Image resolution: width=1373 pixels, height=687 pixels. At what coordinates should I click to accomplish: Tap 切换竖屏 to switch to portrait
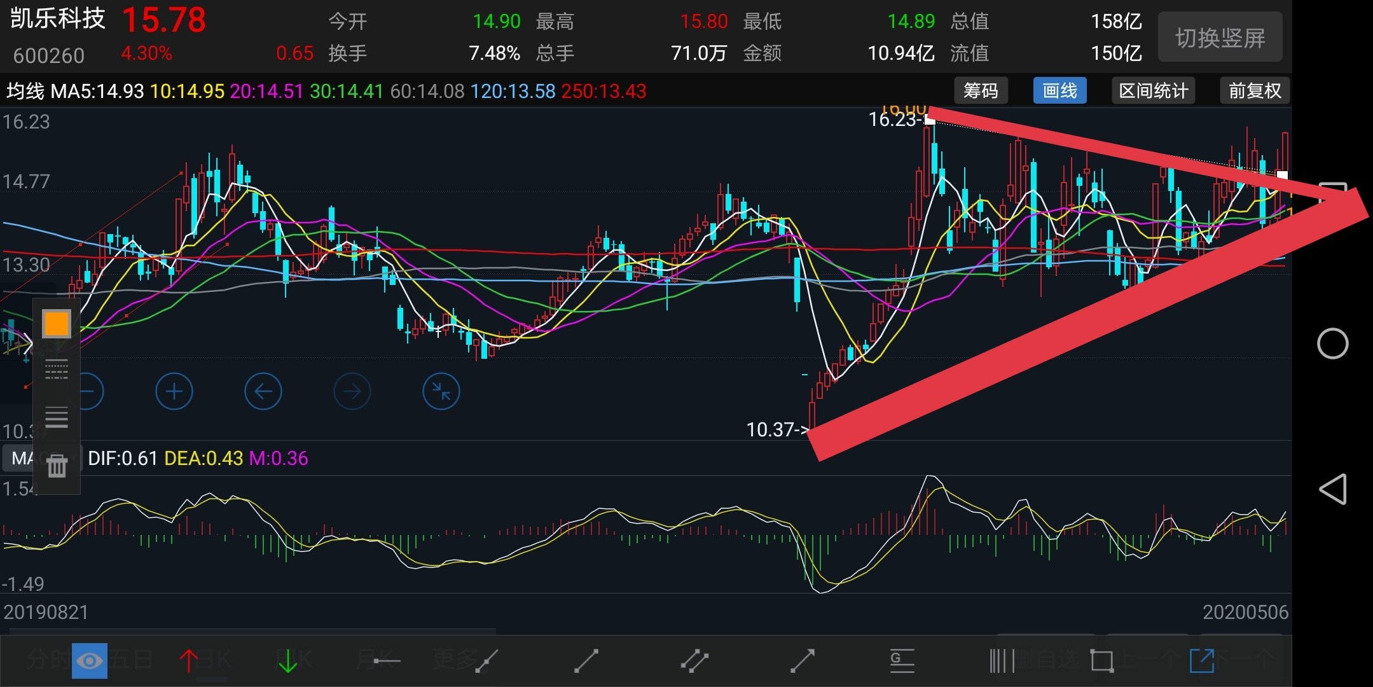point(1220,38)
